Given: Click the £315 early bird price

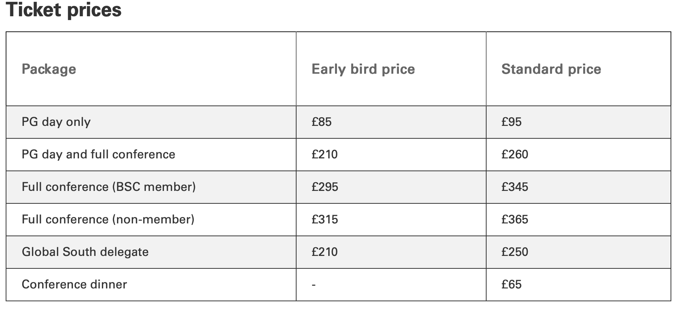Looking at the screenshot, I should point(325,220).
